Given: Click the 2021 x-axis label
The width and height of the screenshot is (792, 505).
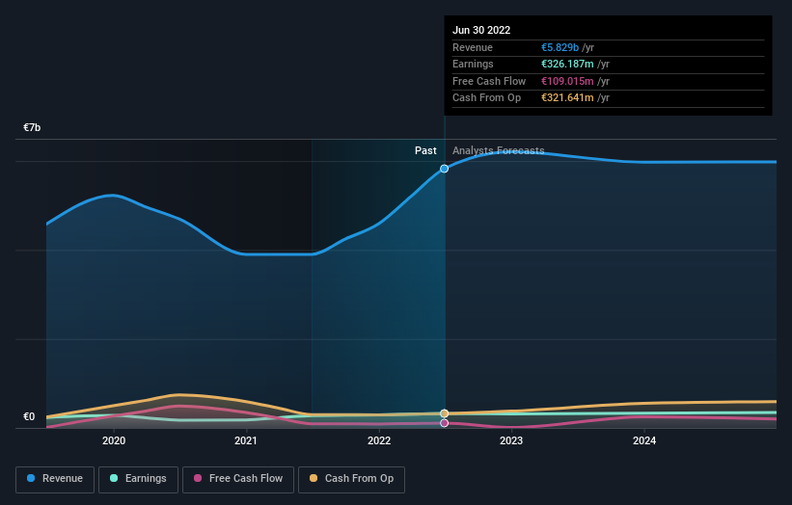Looking at the screenshot, I should pos(246,441).
